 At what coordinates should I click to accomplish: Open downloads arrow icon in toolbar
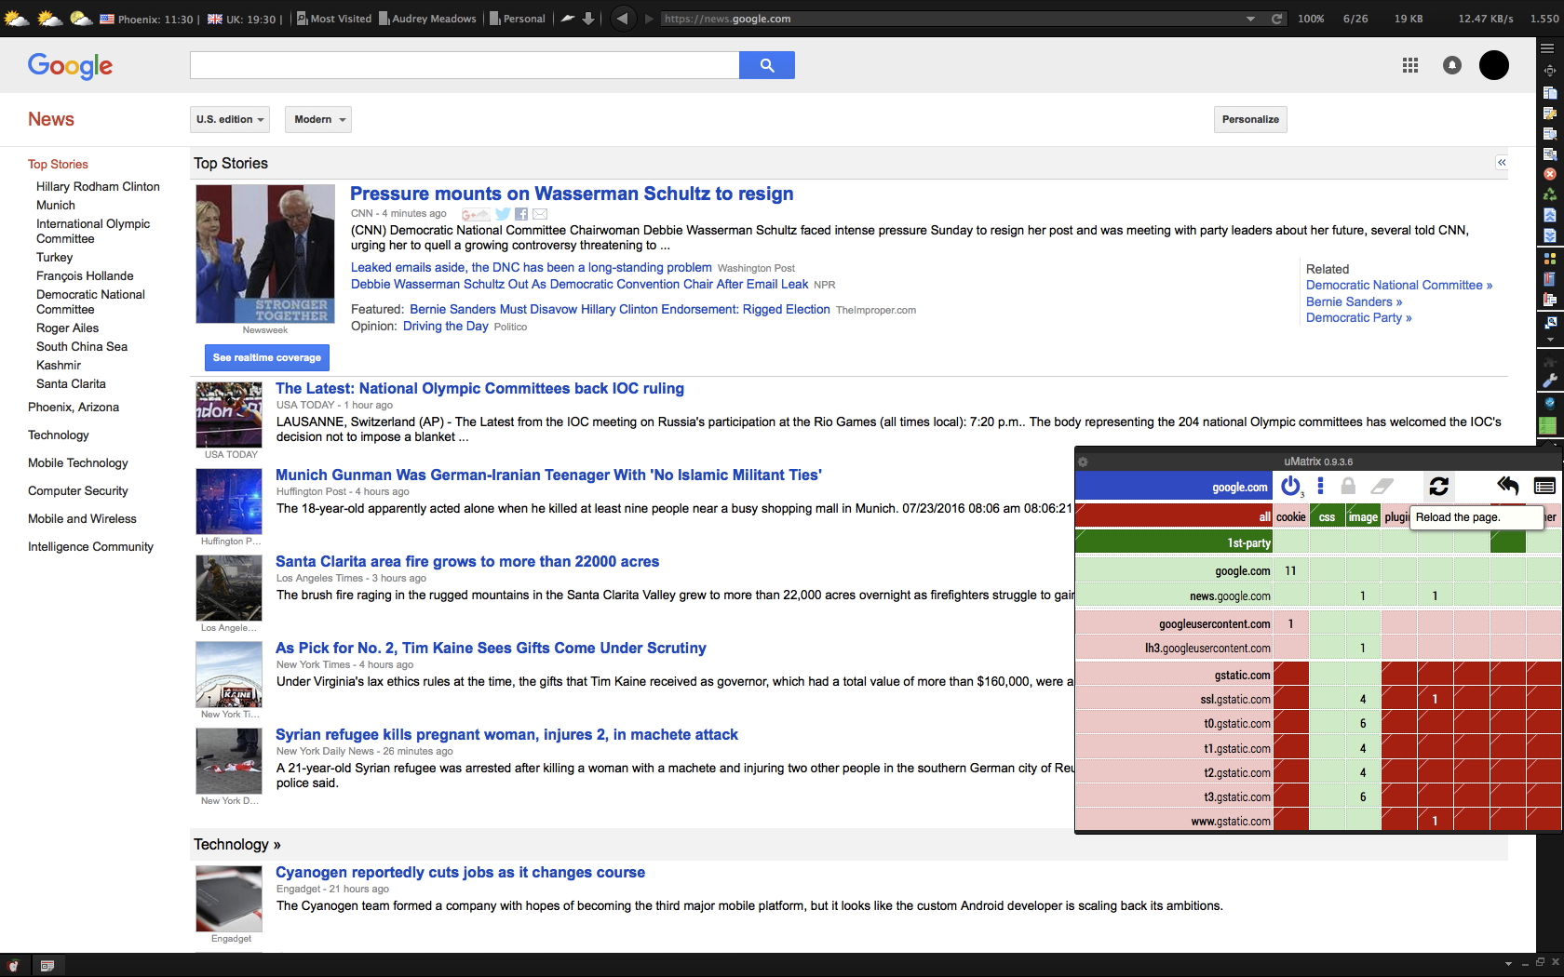[x=588, y=19]
